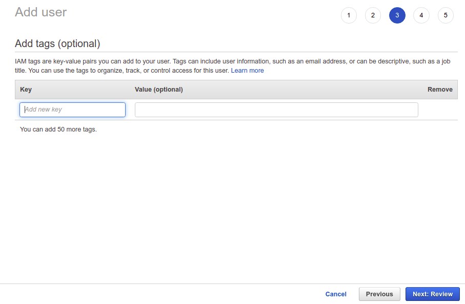The width and height of the screenshot is (465, 304).
Task: Click the Key column header
Action: click(x=26, y=90)
